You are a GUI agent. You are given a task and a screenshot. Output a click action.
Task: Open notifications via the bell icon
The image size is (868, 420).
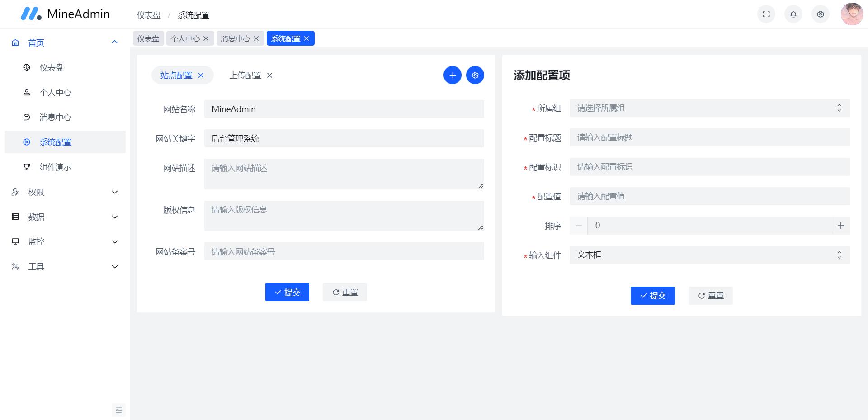(793, 14)
